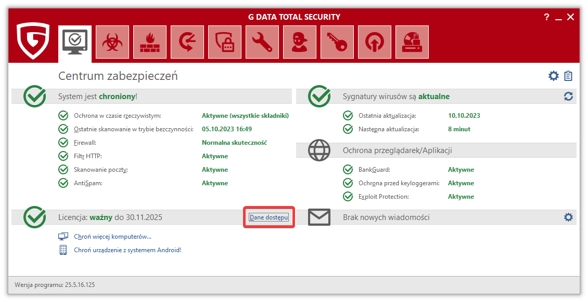Click check icon next to Exploit Protection
The width and height of the screenshot is (588, 302).
(348, 196)
